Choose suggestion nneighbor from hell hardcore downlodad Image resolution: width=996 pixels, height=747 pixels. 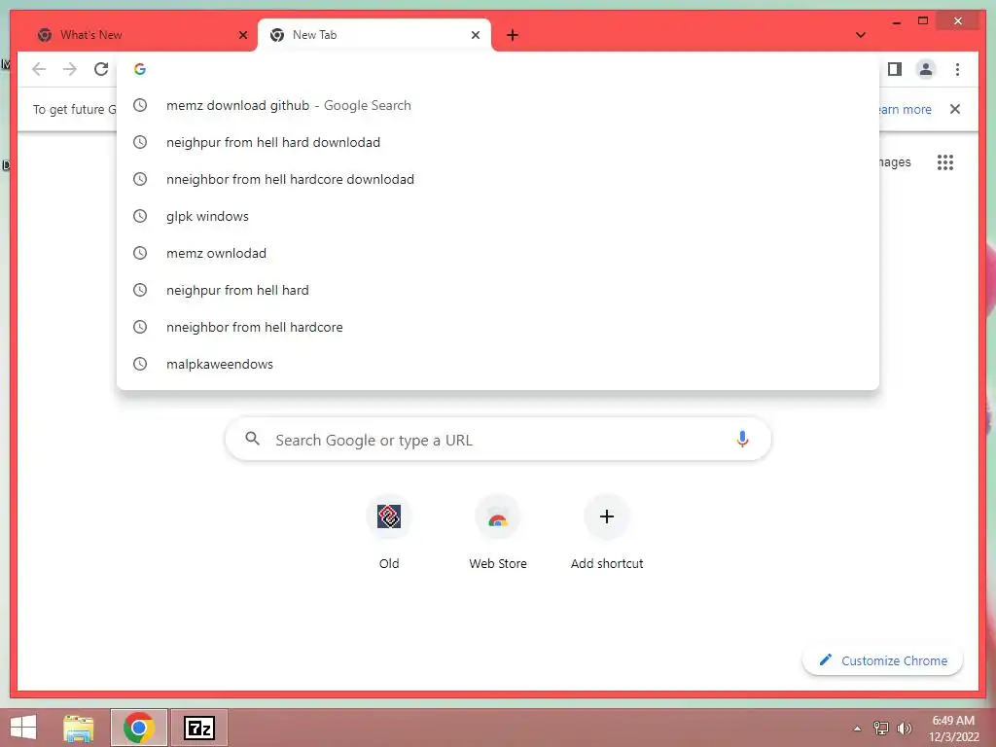point(498,179)
